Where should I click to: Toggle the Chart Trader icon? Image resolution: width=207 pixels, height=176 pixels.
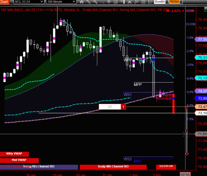(123, 2)
